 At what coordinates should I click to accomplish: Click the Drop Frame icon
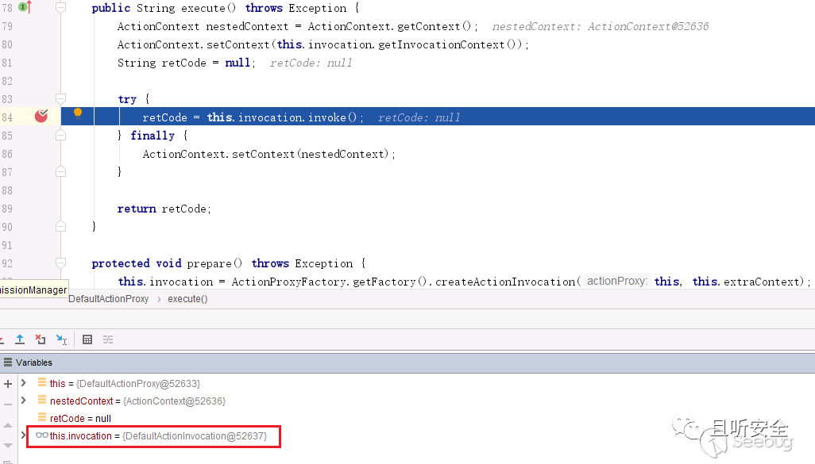point(41,339)
